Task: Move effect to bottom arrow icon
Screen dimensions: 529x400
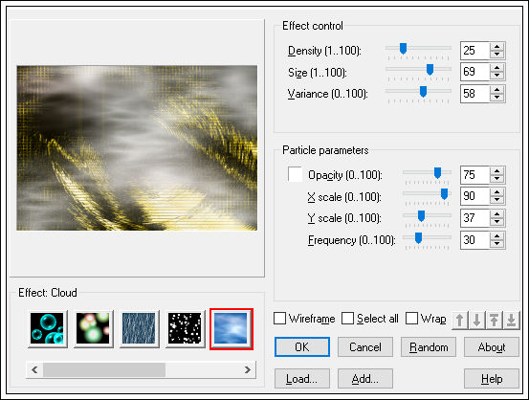Action: click(x=511, y=320)
